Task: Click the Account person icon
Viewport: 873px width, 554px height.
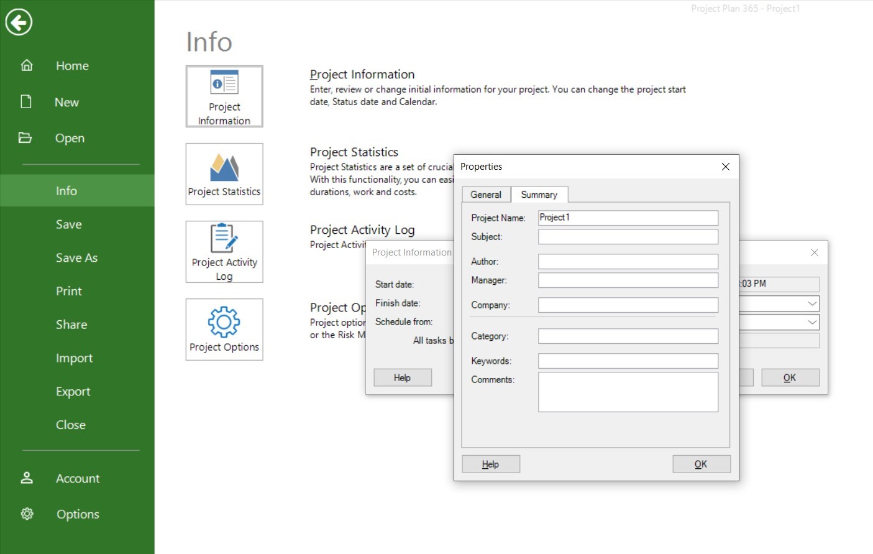Action: pyautogui.click(x=27, y=478)
